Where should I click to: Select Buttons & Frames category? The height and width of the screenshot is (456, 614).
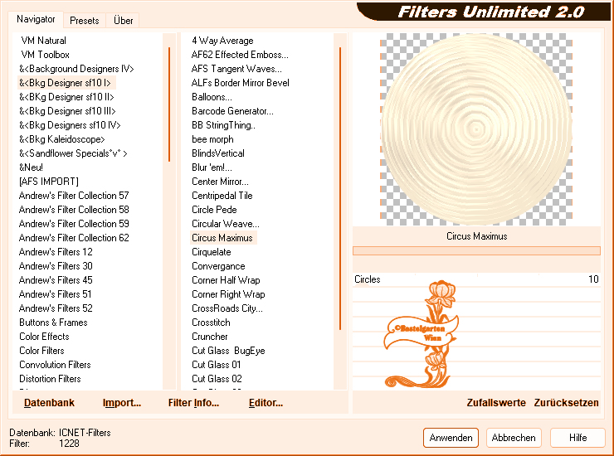(53, 323)
